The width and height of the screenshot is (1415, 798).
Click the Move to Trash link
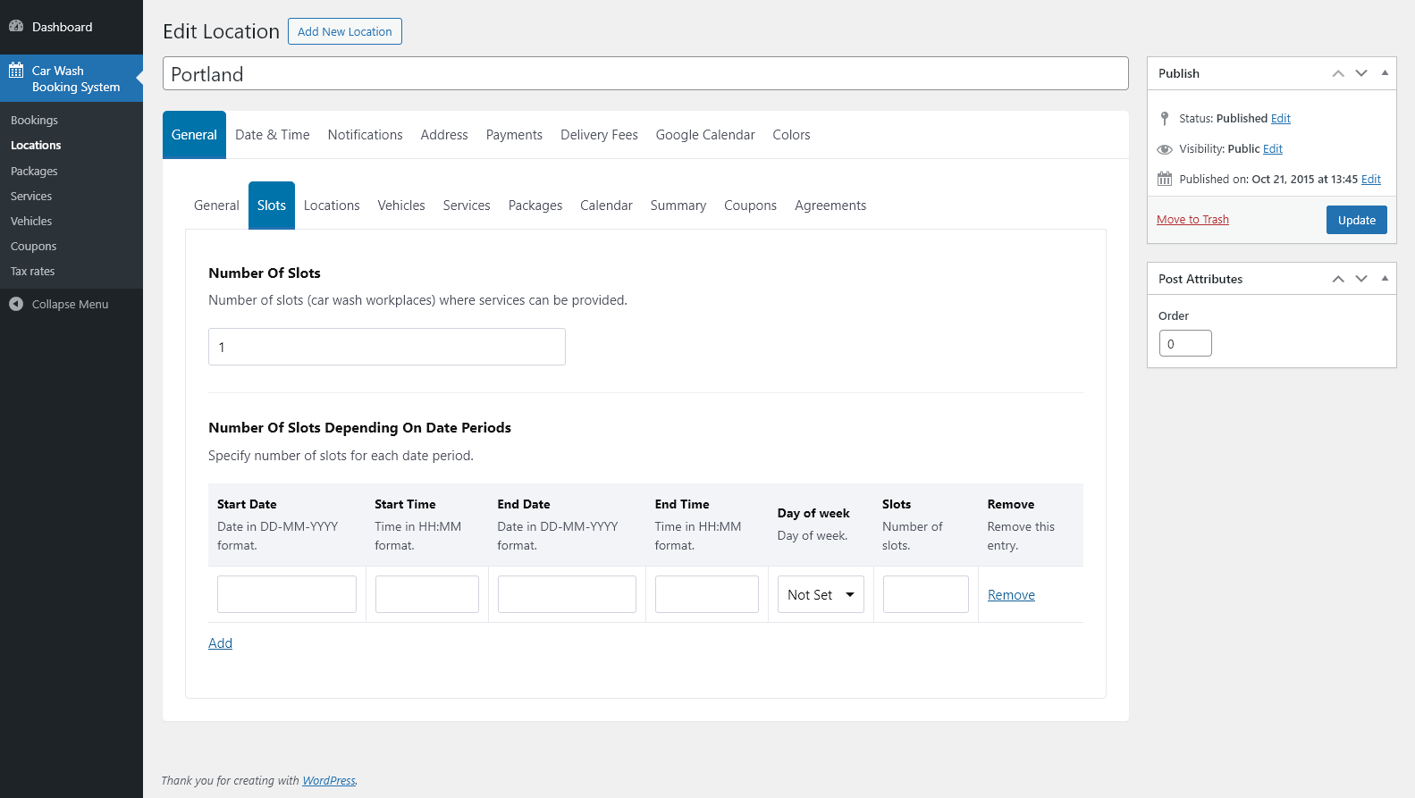(1192, 220)
